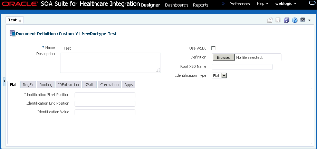This screenshot has width=317, height=149.
Task: Go to the Reports page
Action: (x=201, y=5)
